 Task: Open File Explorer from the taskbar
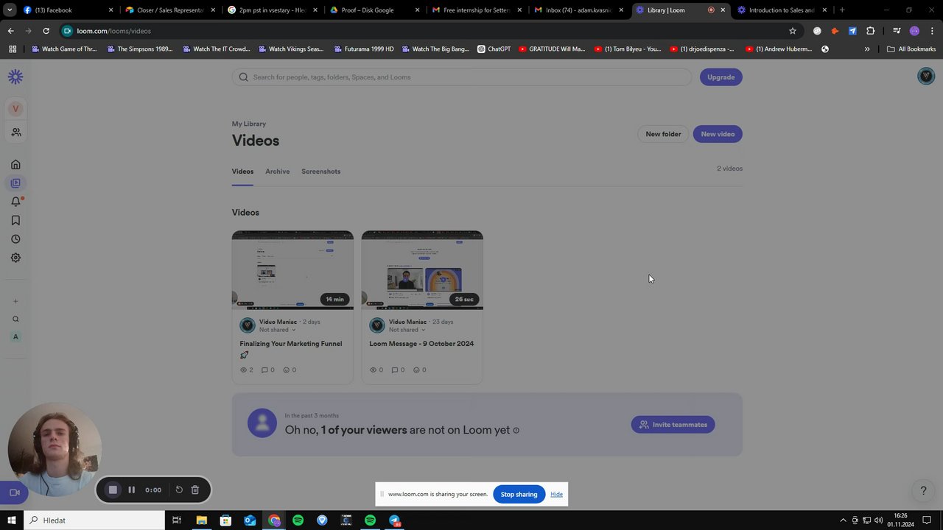click(201, 520)
